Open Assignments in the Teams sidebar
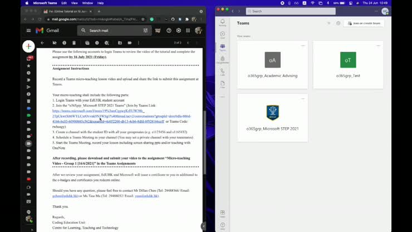The width and height of the screenshot is (412, 232). point(223,60)
